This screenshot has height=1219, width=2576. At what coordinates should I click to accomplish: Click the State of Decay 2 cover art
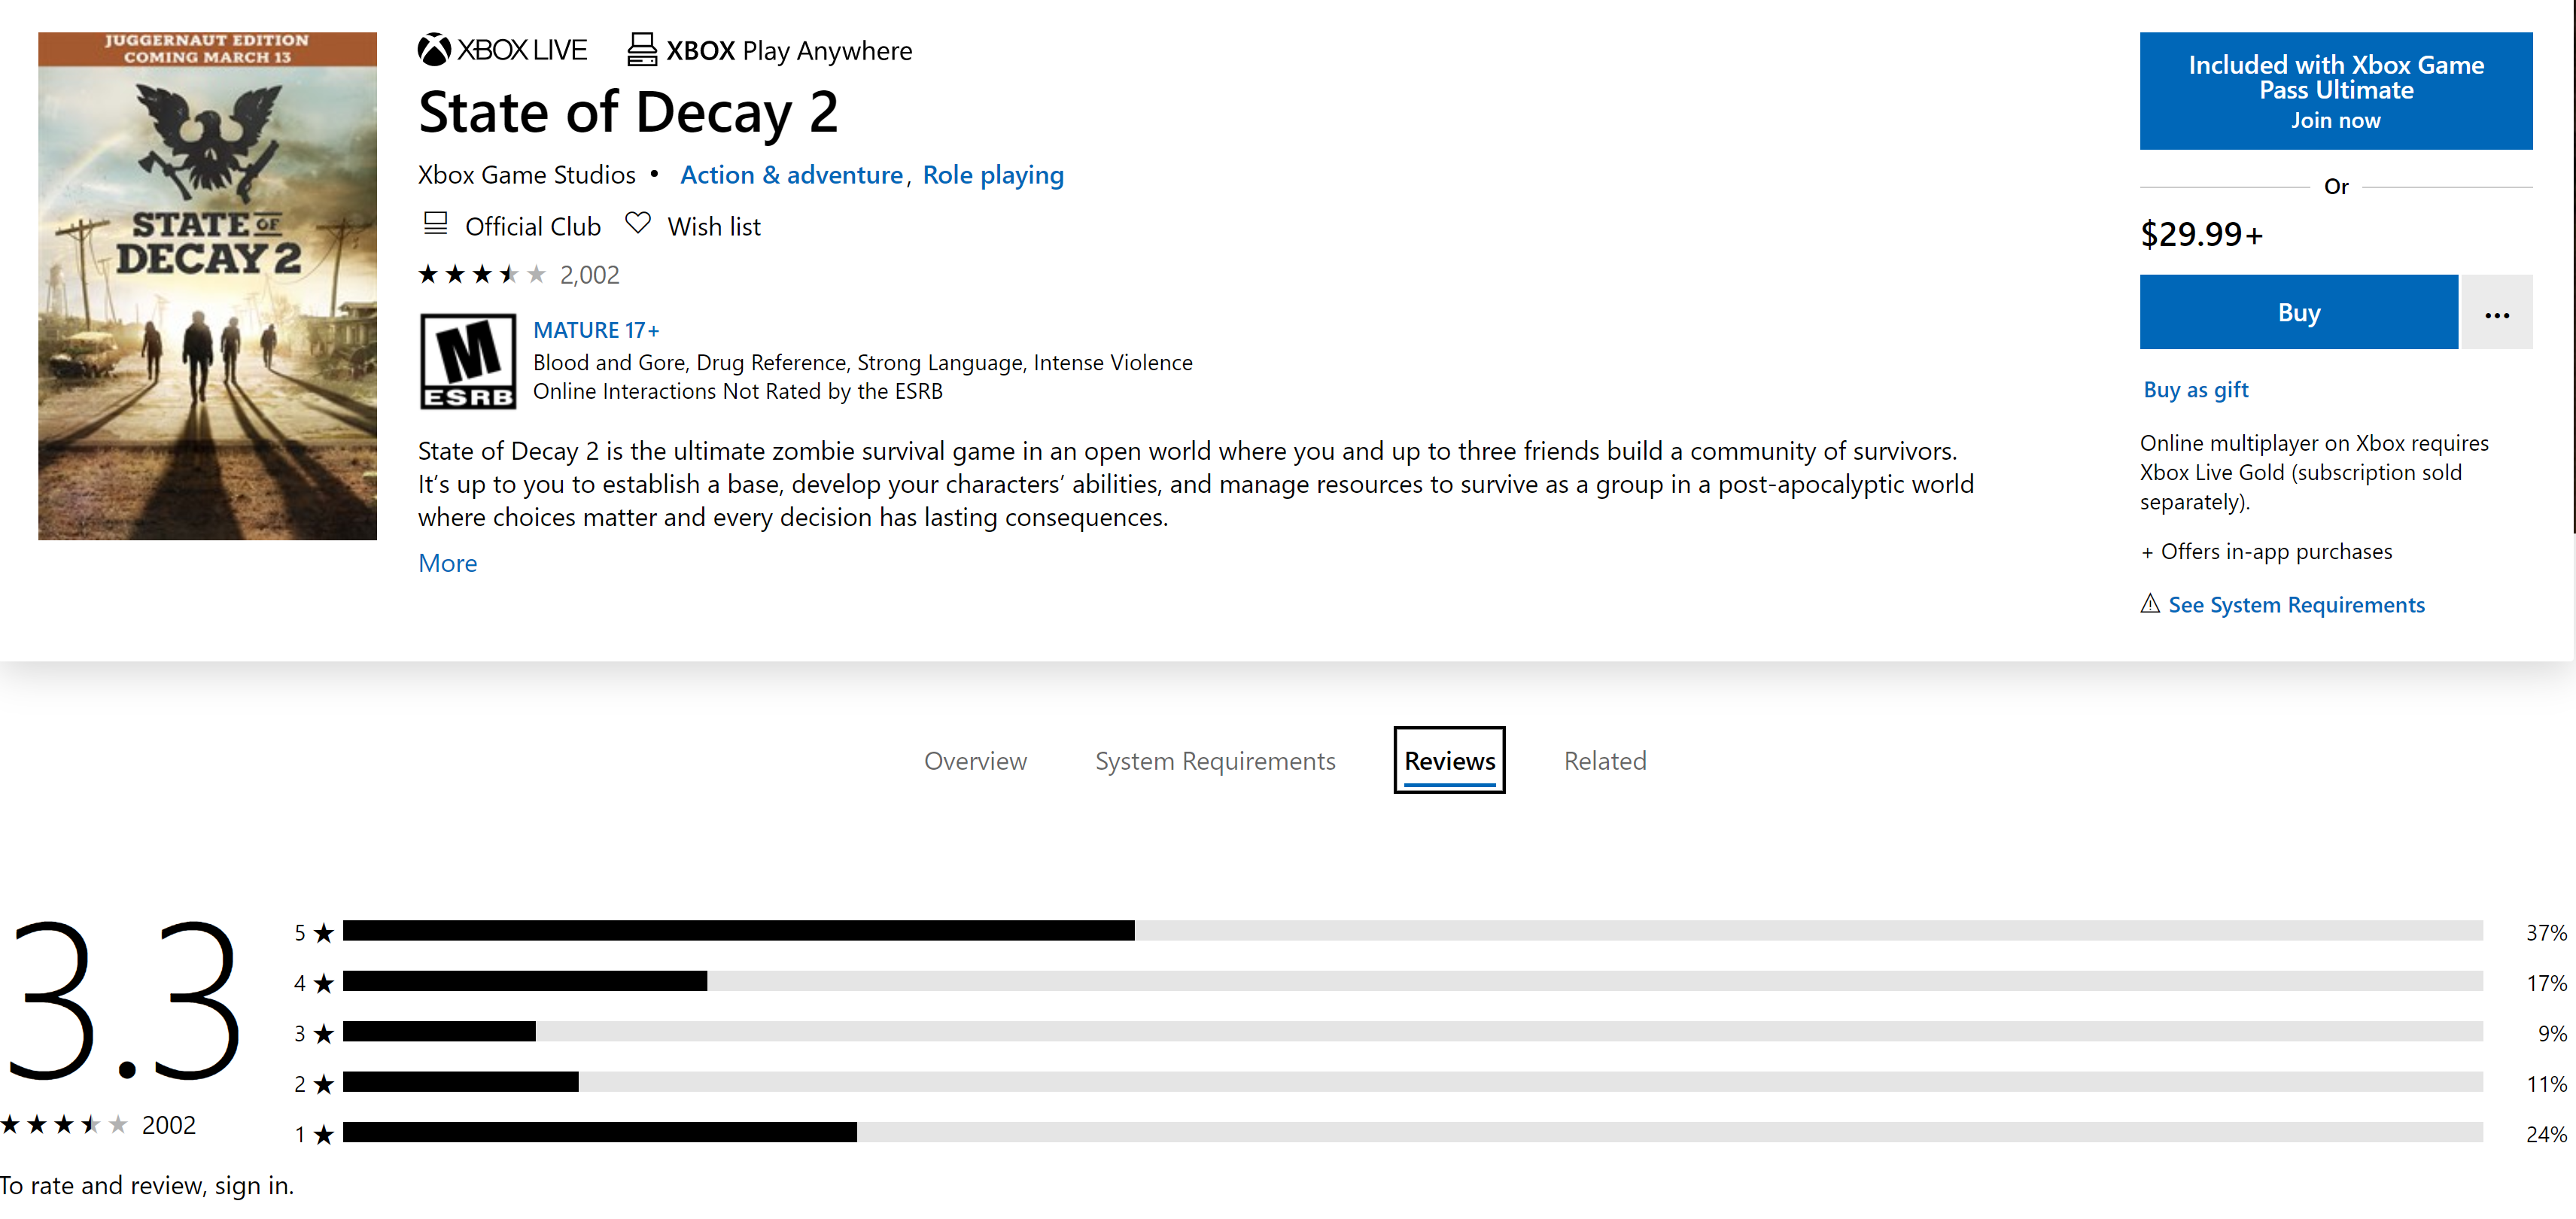coord(208,286)
